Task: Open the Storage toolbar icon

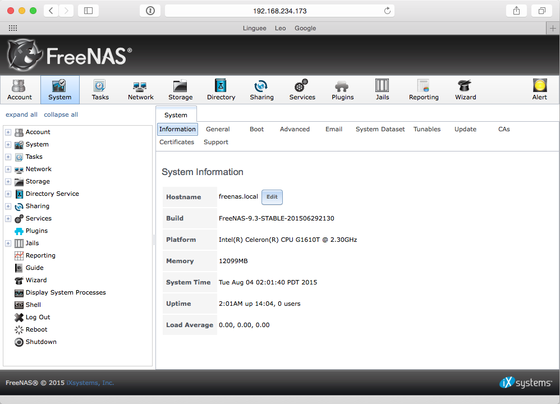Action: click(x=180, y=90)
